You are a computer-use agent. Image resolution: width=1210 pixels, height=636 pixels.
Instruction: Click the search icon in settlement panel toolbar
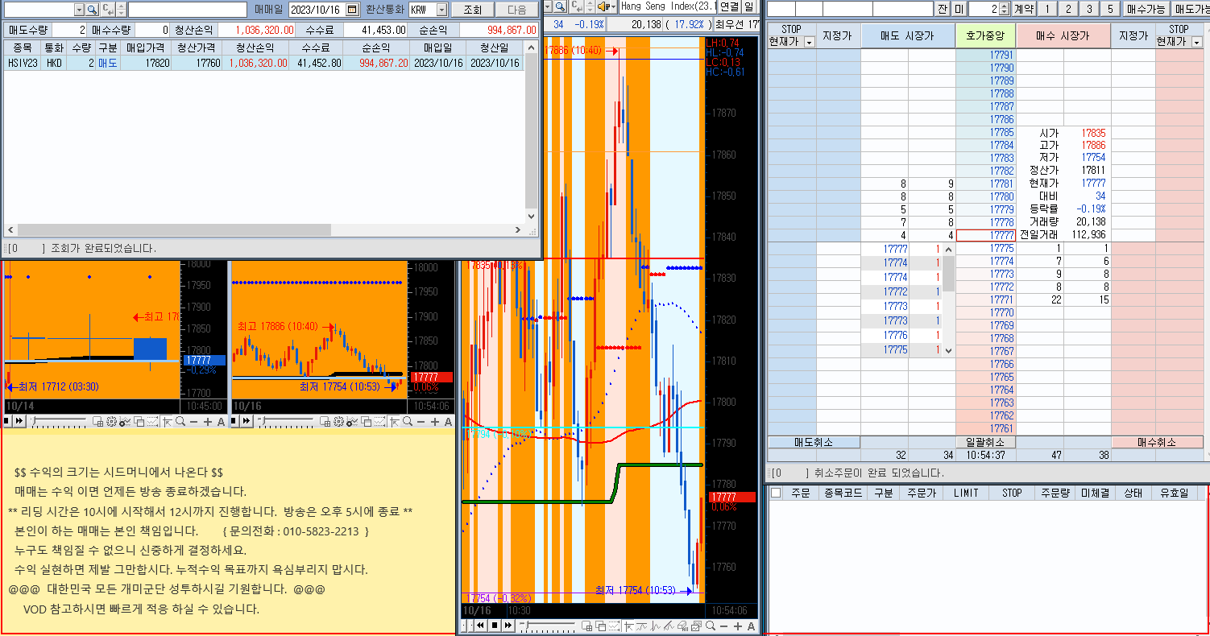point(92,10)
